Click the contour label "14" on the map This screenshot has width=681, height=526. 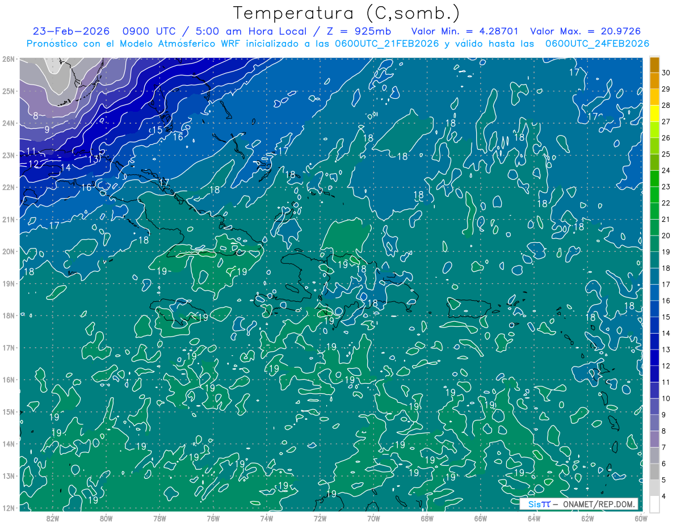coord(65,167)
